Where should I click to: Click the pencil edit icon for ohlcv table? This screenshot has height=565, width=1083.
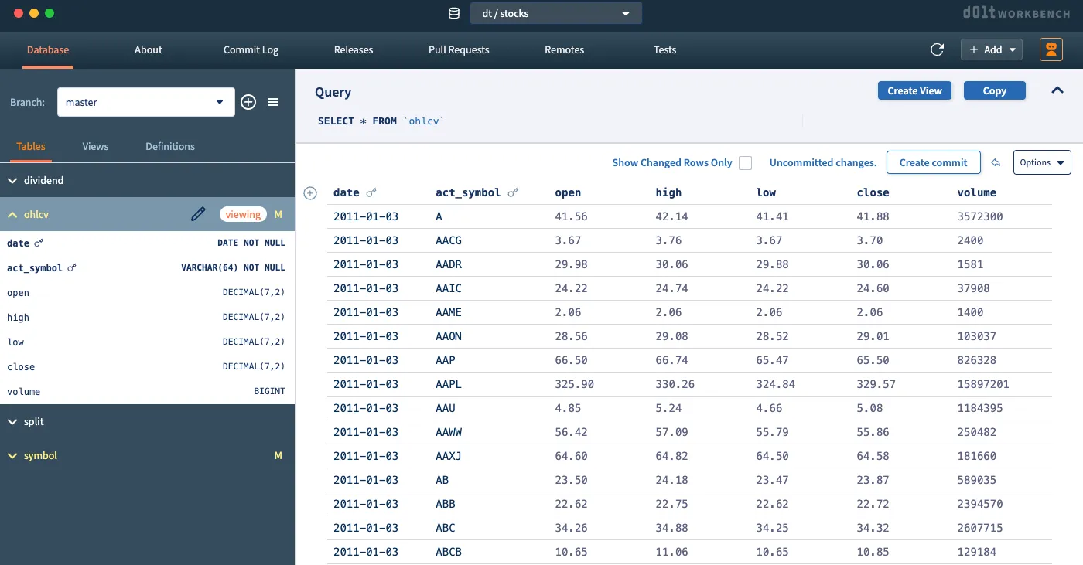tap(198, 214)
